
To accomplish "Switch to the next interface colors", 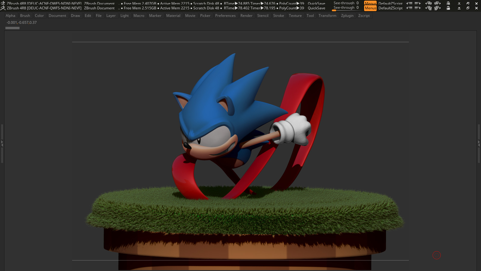I will point(418,8).
